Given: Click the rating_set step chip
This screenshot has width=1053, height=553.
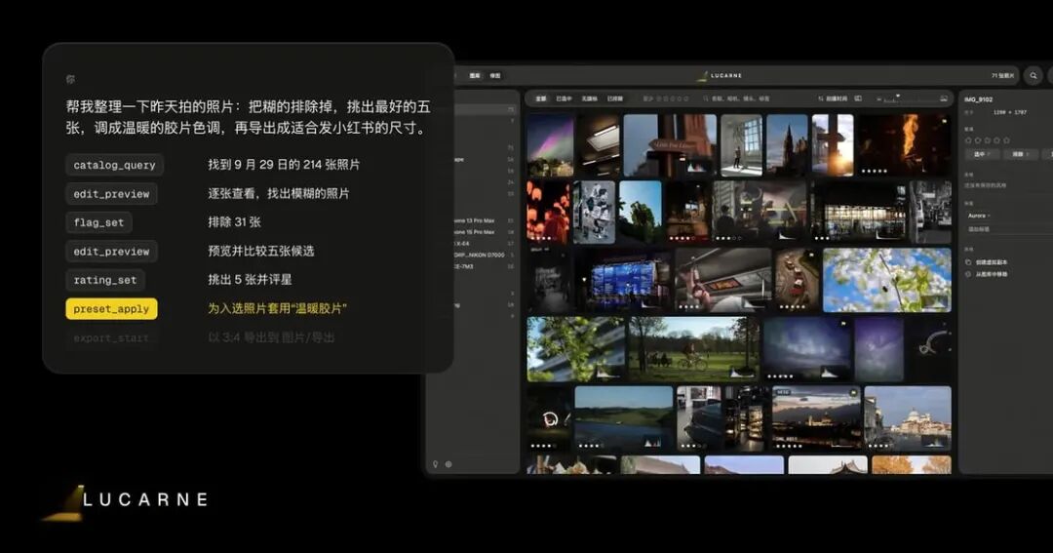Looking at the screenshot, I should [x=105, y=280].
